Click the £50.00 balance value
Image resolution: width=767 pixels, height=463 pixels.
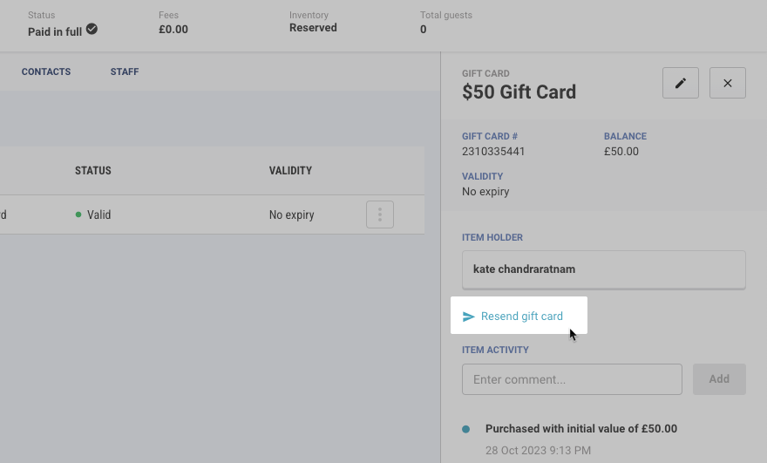pos(621,152)
